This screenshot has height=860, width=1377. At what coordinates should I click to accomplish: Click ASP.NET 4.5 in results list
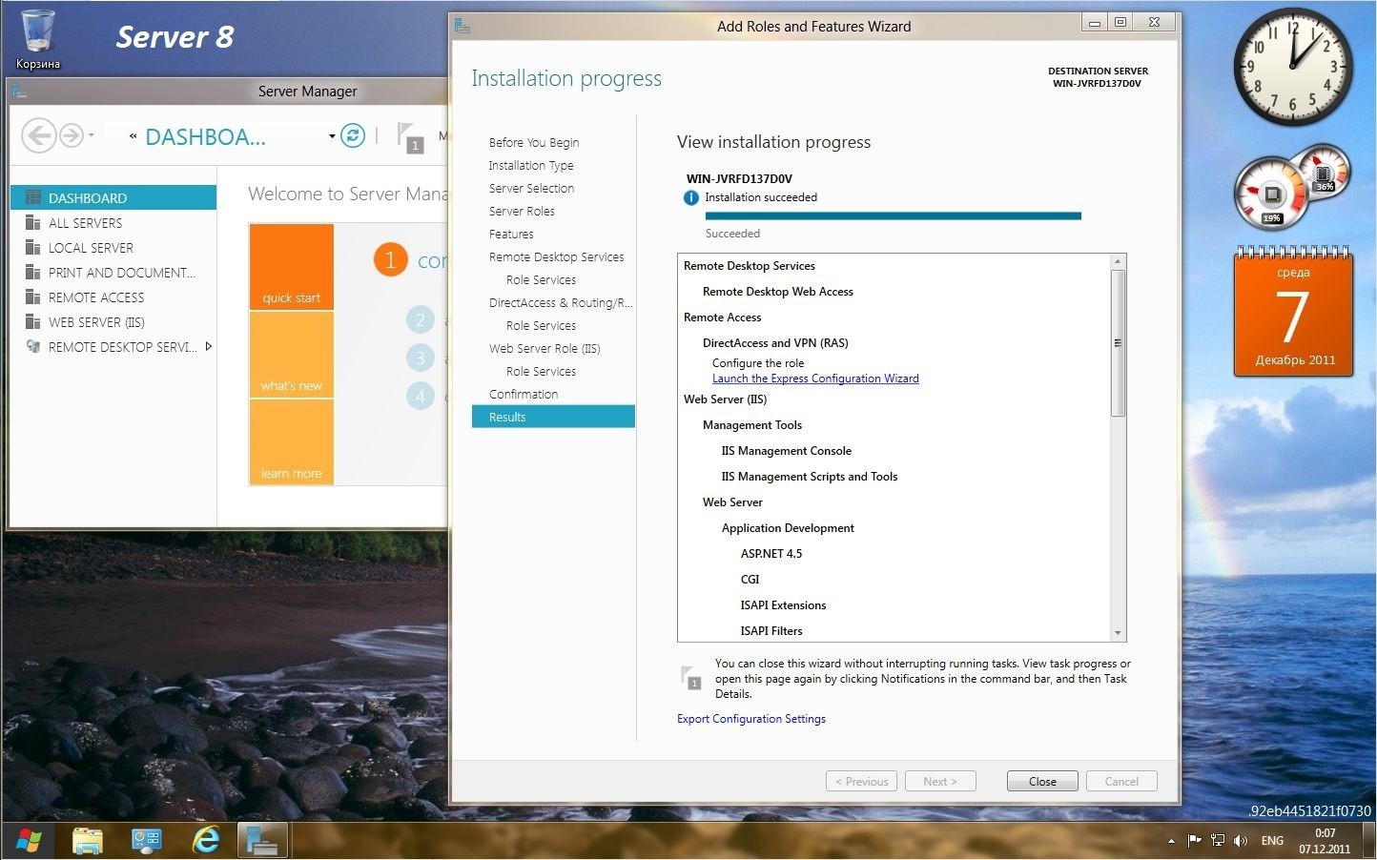tap(771, 553)
